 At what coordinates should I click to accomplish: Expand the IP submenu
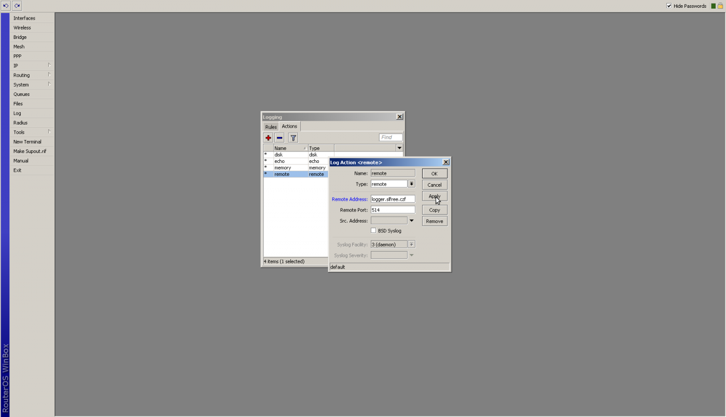coord(32,65)
